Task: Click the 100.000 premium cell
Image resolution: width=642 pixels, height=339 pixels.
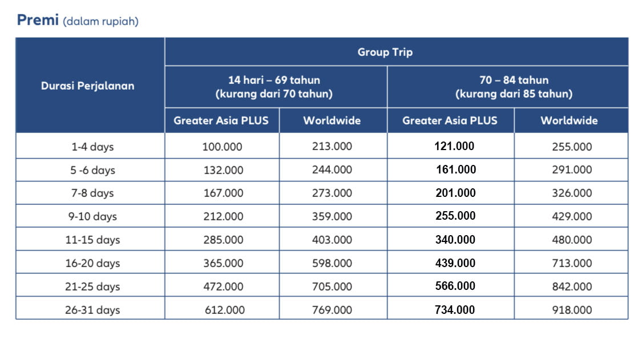Action: coord(222,147)
